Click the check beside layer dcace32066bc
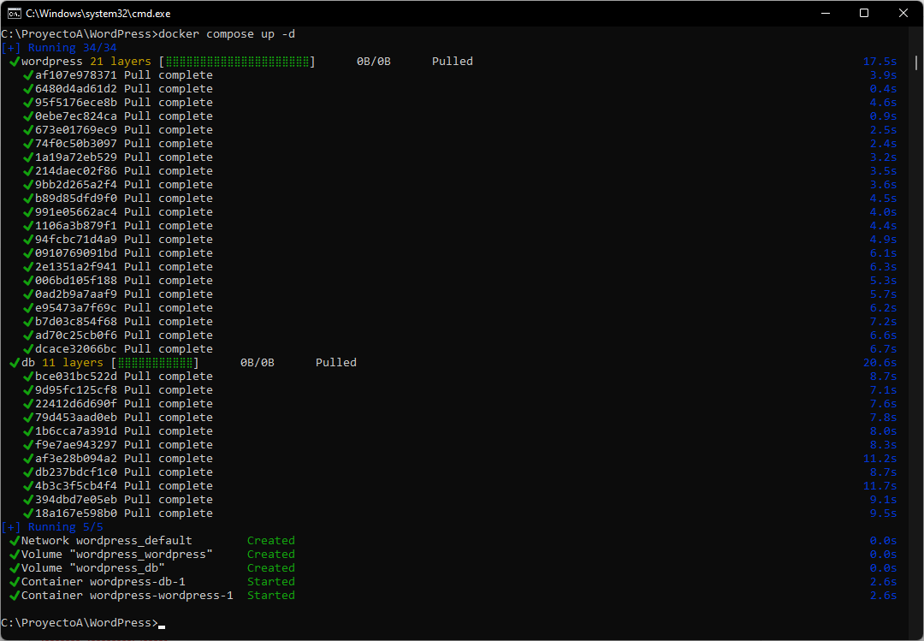The height and width of the screenshot is (641, 924). (x=27, y=349)
